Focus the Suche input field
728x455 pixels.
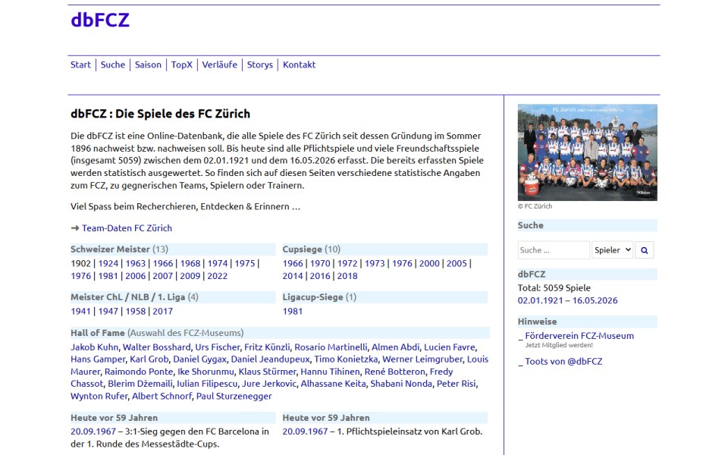pos(554,250)
